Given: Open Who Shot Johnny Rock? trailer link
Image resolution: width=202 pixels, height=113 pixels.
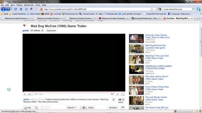Looking at the screenshot, I should tap(157, 78).
